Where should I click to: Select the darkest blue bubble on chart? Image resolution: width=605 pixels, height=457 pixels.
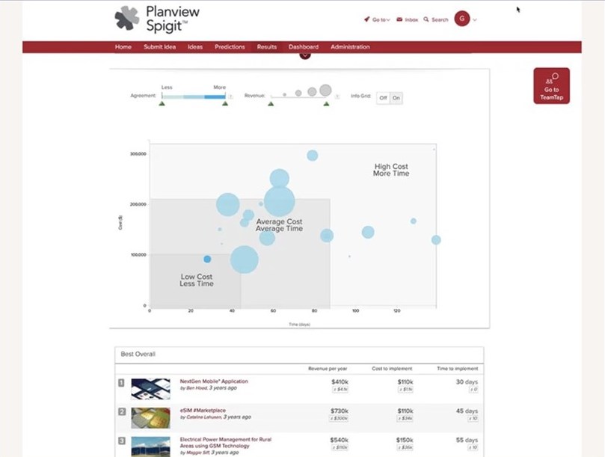click(x=207, y=259)
